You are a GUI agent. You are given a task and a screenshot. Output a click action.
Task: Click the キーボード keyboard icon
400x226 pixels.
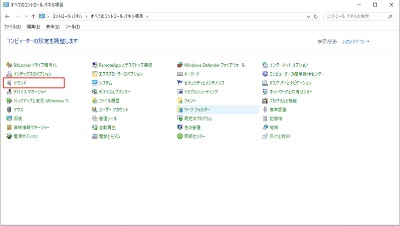pyautogui.click(x=180, y=74)
